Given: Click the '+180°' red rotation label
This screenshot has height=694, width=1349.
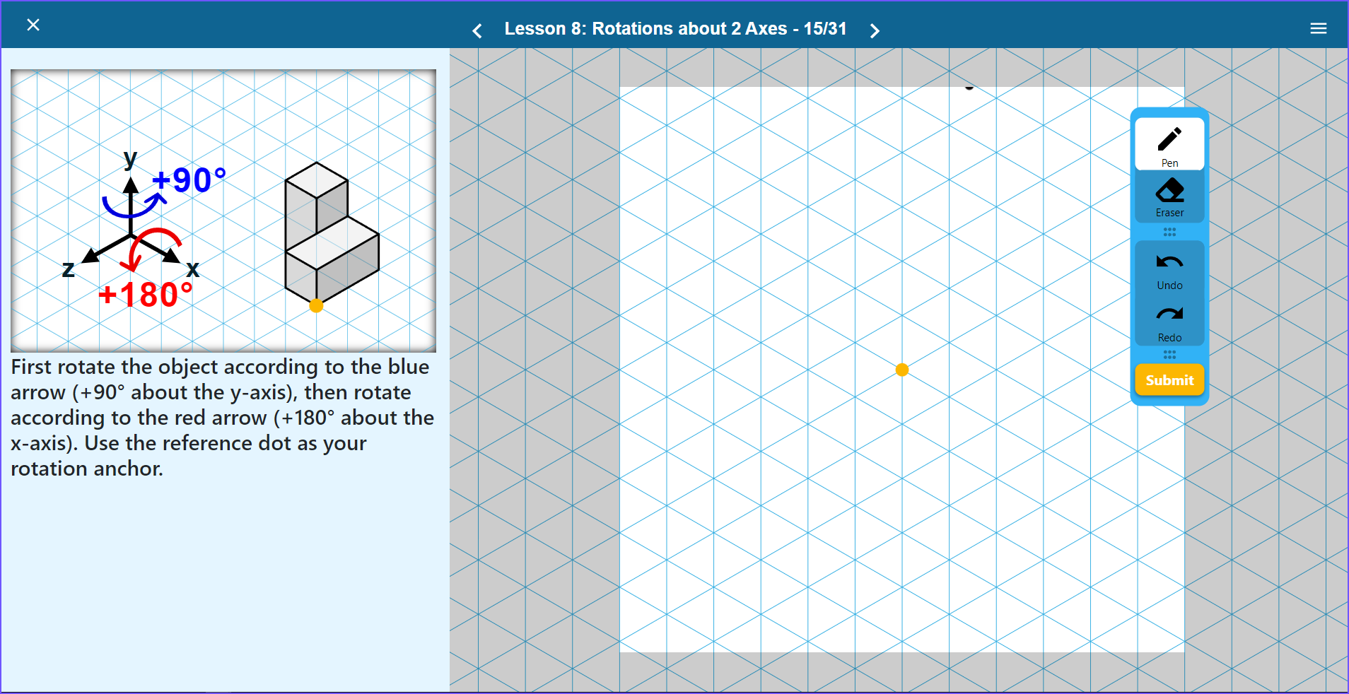Looking at the screenshot, I should [146, 295].
